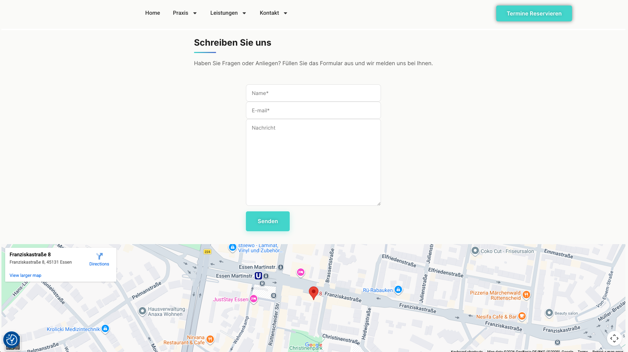The width and height of the screenshot is (628, 352).
Task: Click the JustStay Essen lodging icon
Action: click(x=253, y=299)
